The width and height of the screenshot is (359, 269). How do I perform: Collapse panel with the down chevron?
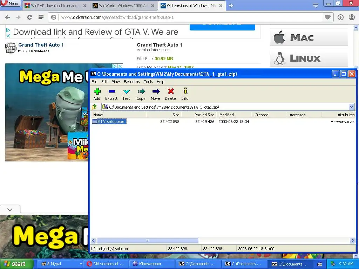click(x=10, y=209)
